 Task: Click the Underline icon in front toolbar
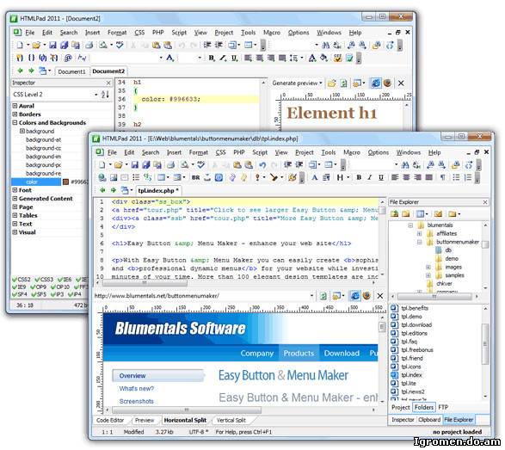point(381,177)
